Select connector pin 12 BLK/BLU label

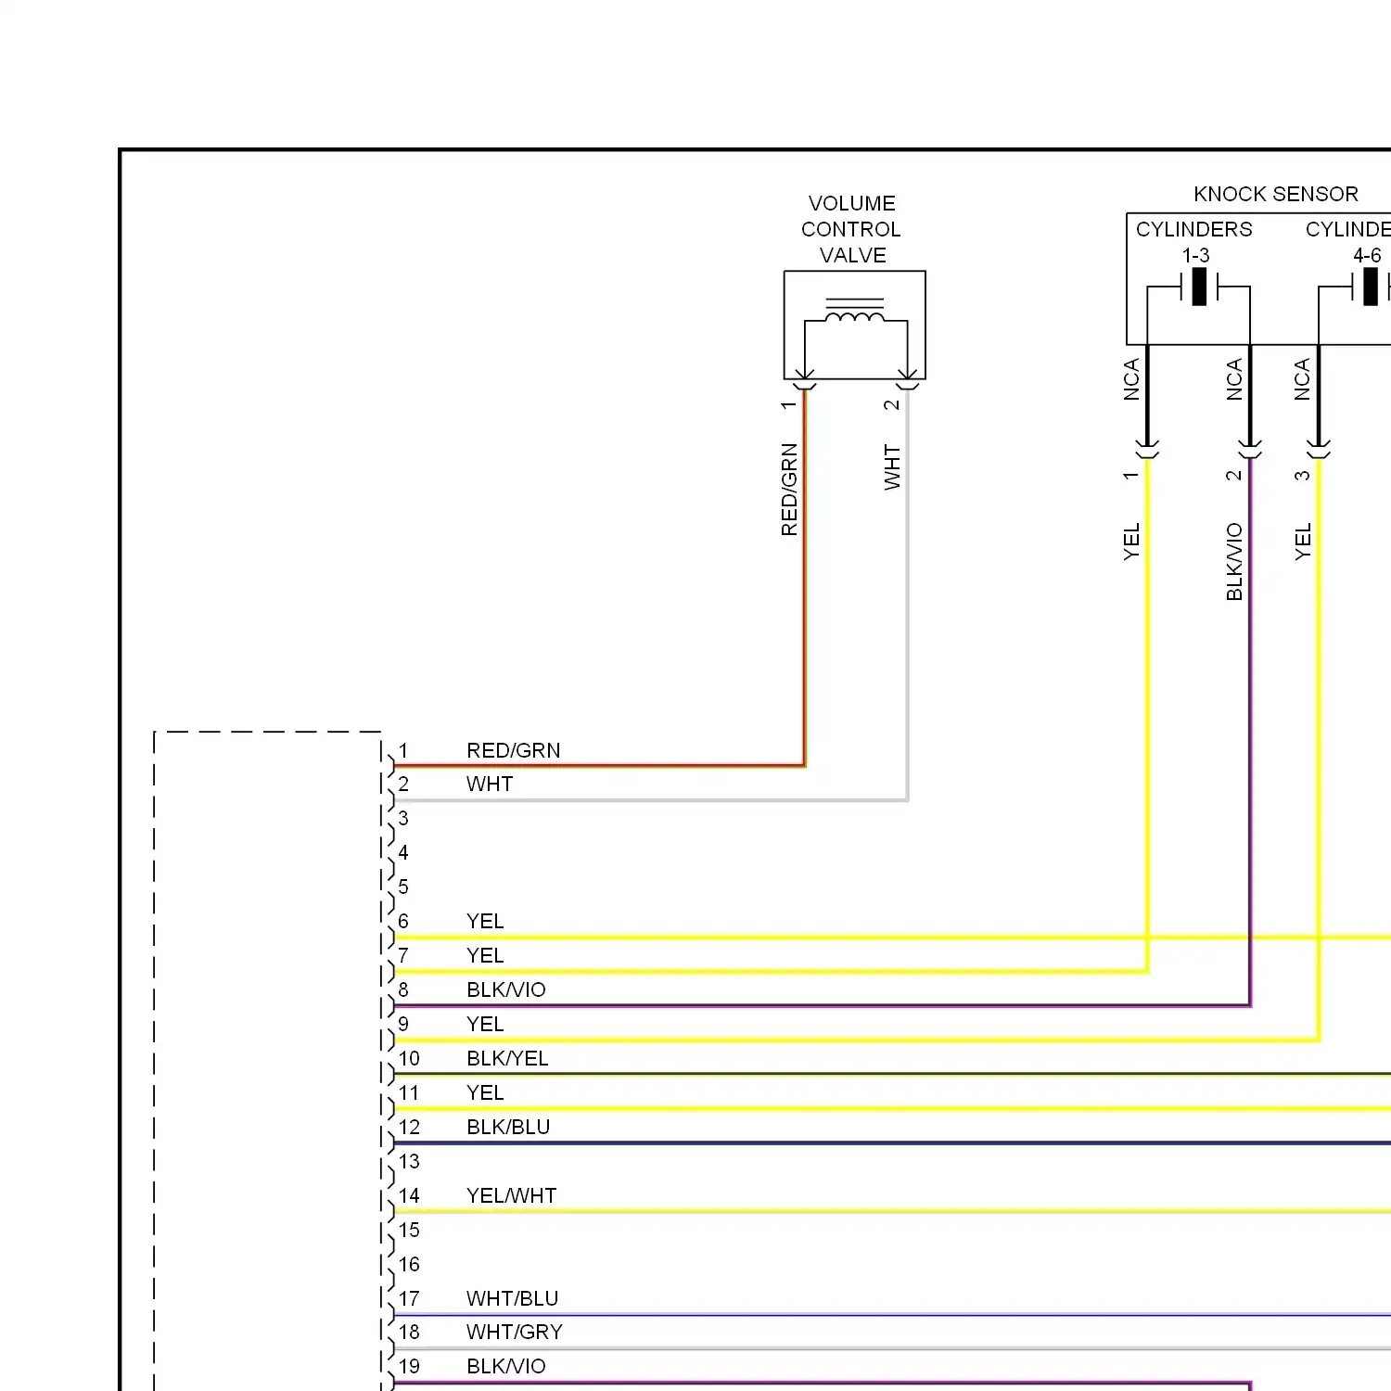point(508,1128)
